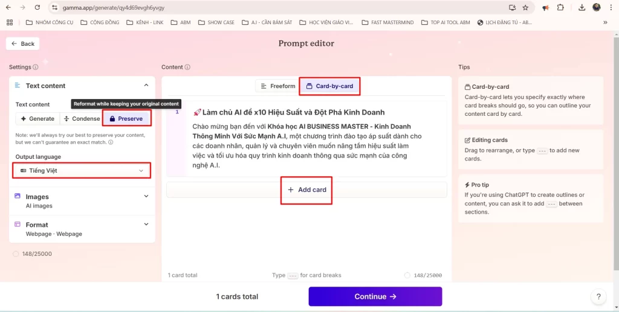619x312 pixels.
Task: Collapse the Text content section
Action: pyautogui.click(x=146, y=86)
